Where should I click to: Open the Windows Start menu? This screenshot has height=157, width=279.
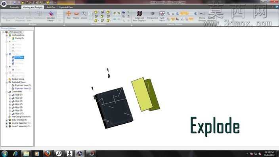coord(4,153)
